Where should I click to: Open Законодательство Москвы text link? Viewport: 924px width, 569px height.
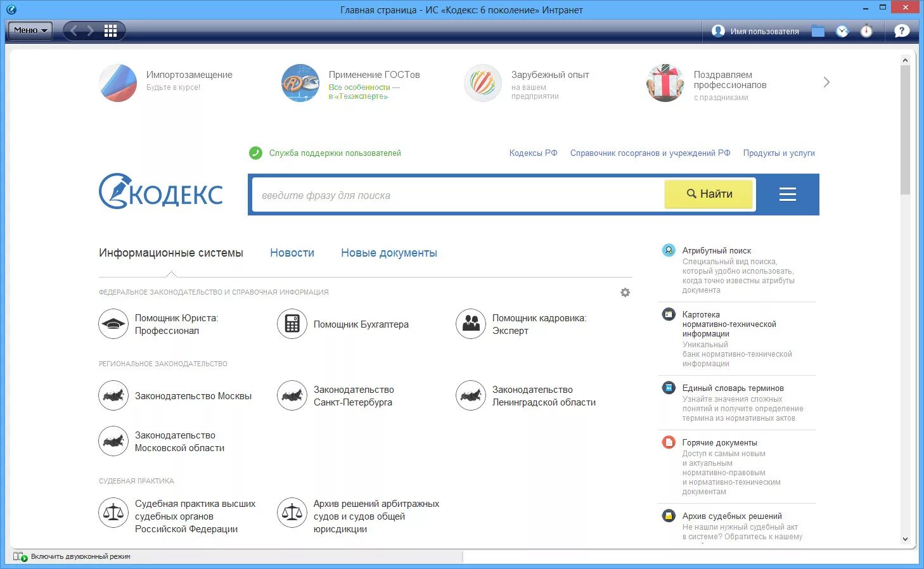coord(193,396)
